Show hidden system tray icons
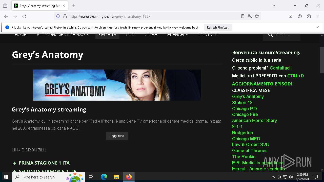The image size is (324, 182). pos(273,177)
